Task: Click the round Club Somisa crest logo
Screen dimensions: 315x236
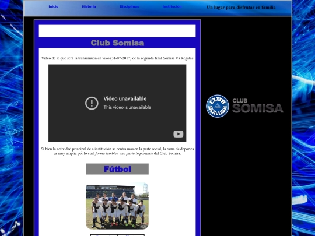Action: pos(218,106)
